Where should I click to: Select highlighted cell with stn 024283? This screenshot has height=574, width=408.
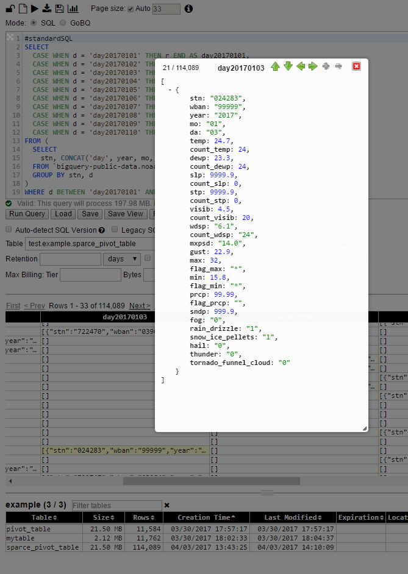click(x=125, y=451)
